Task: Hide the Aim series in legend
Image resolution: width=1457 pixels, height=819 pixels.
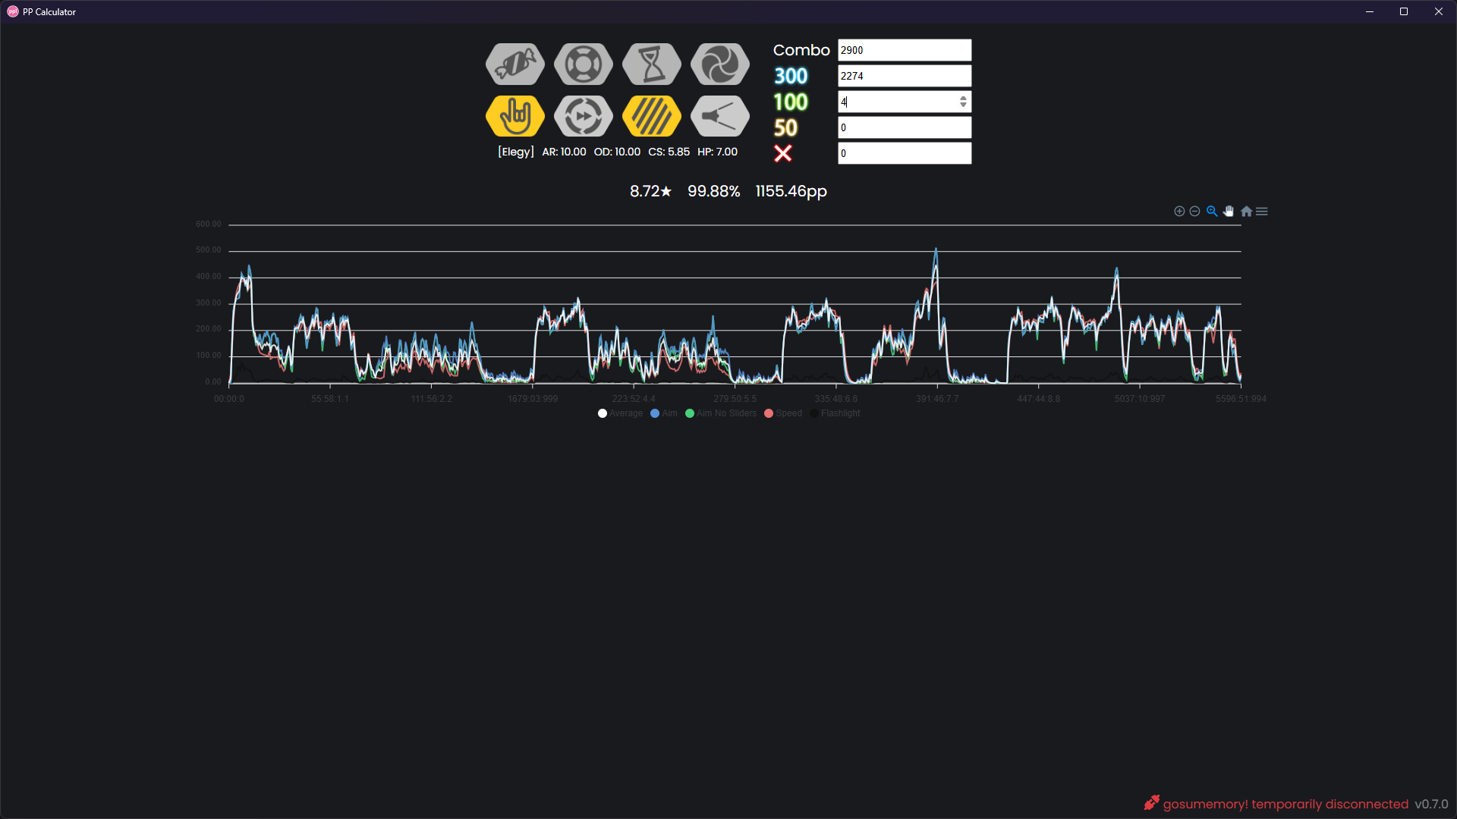Action: [x=664, y=413]
